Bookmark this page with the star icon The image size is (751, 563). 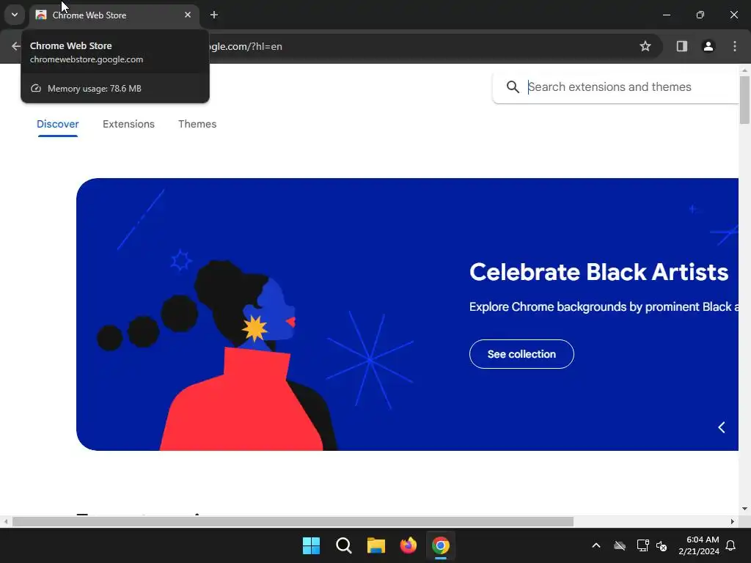coord(645,46)
